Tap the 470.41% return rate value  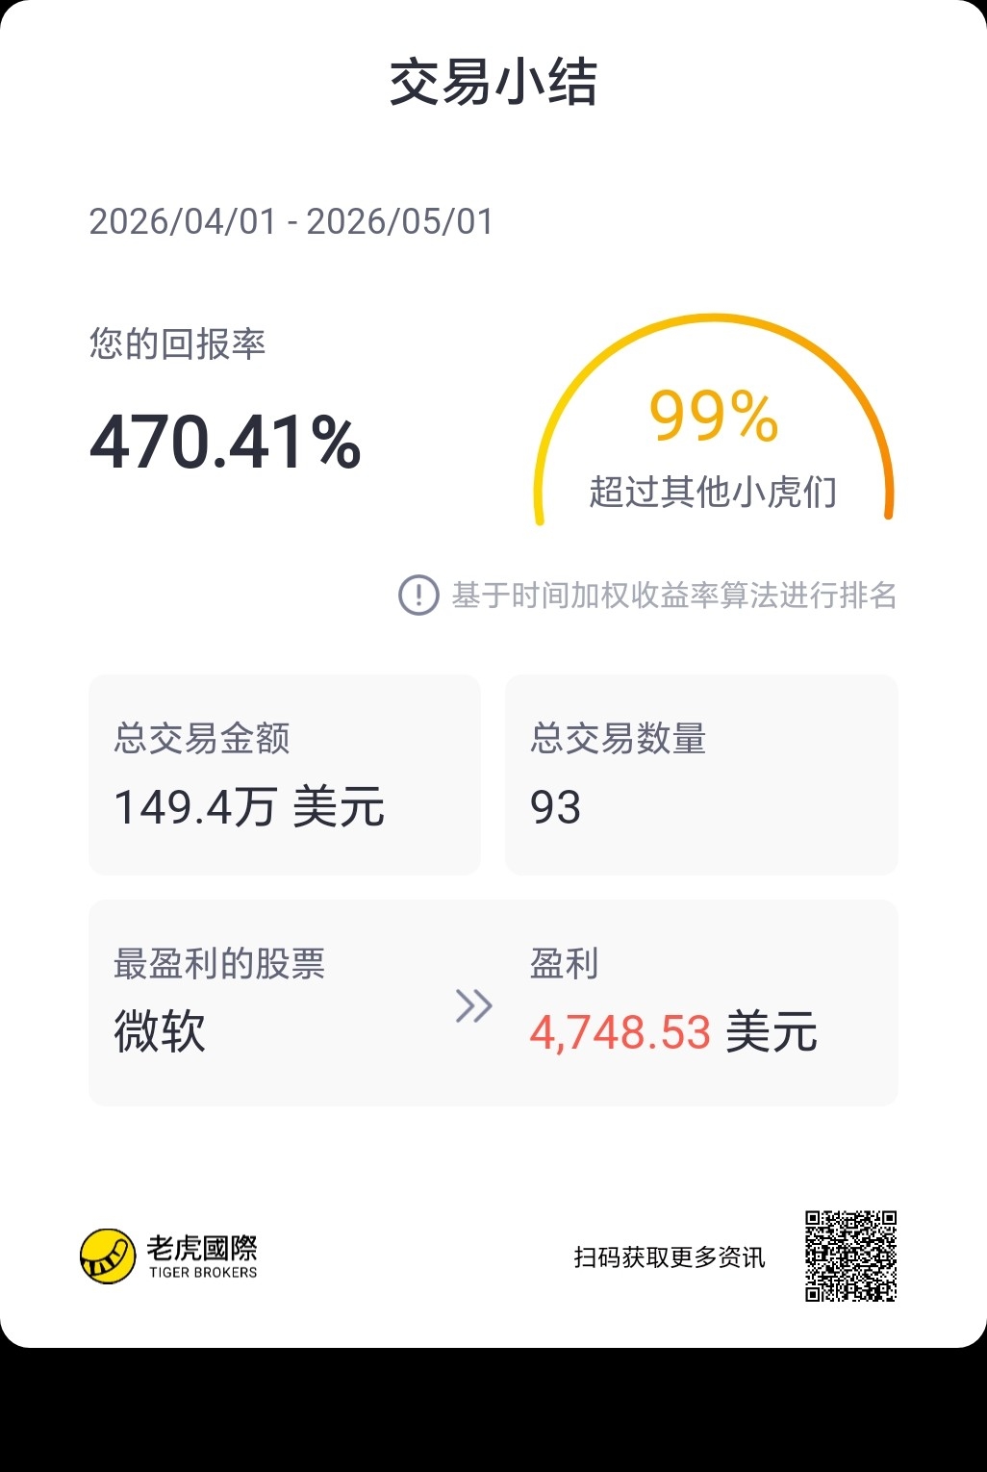[x=225, y=443]
